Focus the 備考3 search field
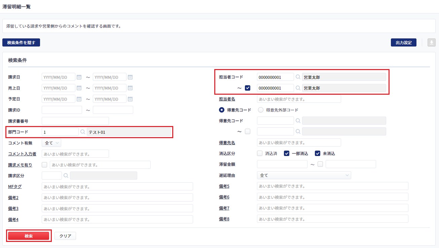 point(117,208)
